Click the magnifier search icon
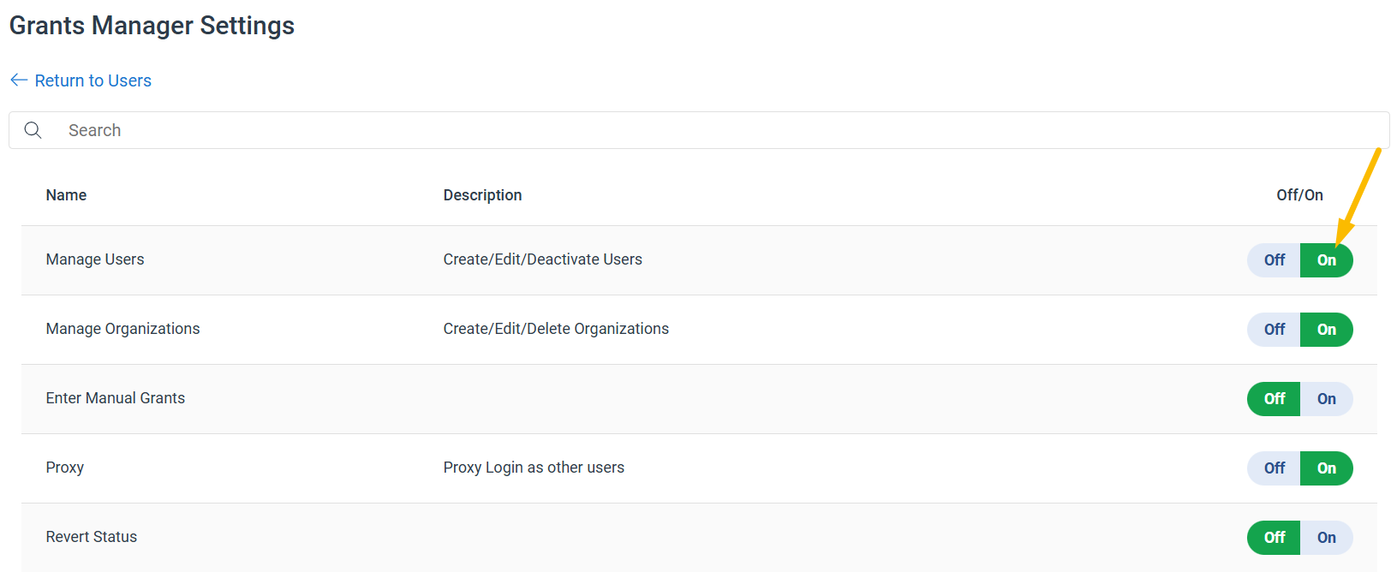Screen dimensions: 1397x572 click(33, 130)
